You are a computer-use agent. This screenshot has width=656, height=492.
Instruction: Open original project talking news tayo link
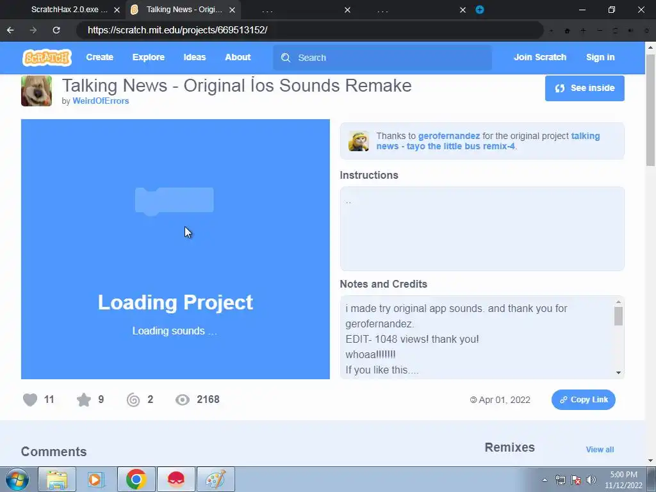click(x=488, y=141)
